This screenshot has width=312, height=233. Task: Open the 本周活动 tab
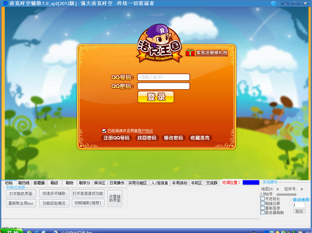[x=179, y=183]
